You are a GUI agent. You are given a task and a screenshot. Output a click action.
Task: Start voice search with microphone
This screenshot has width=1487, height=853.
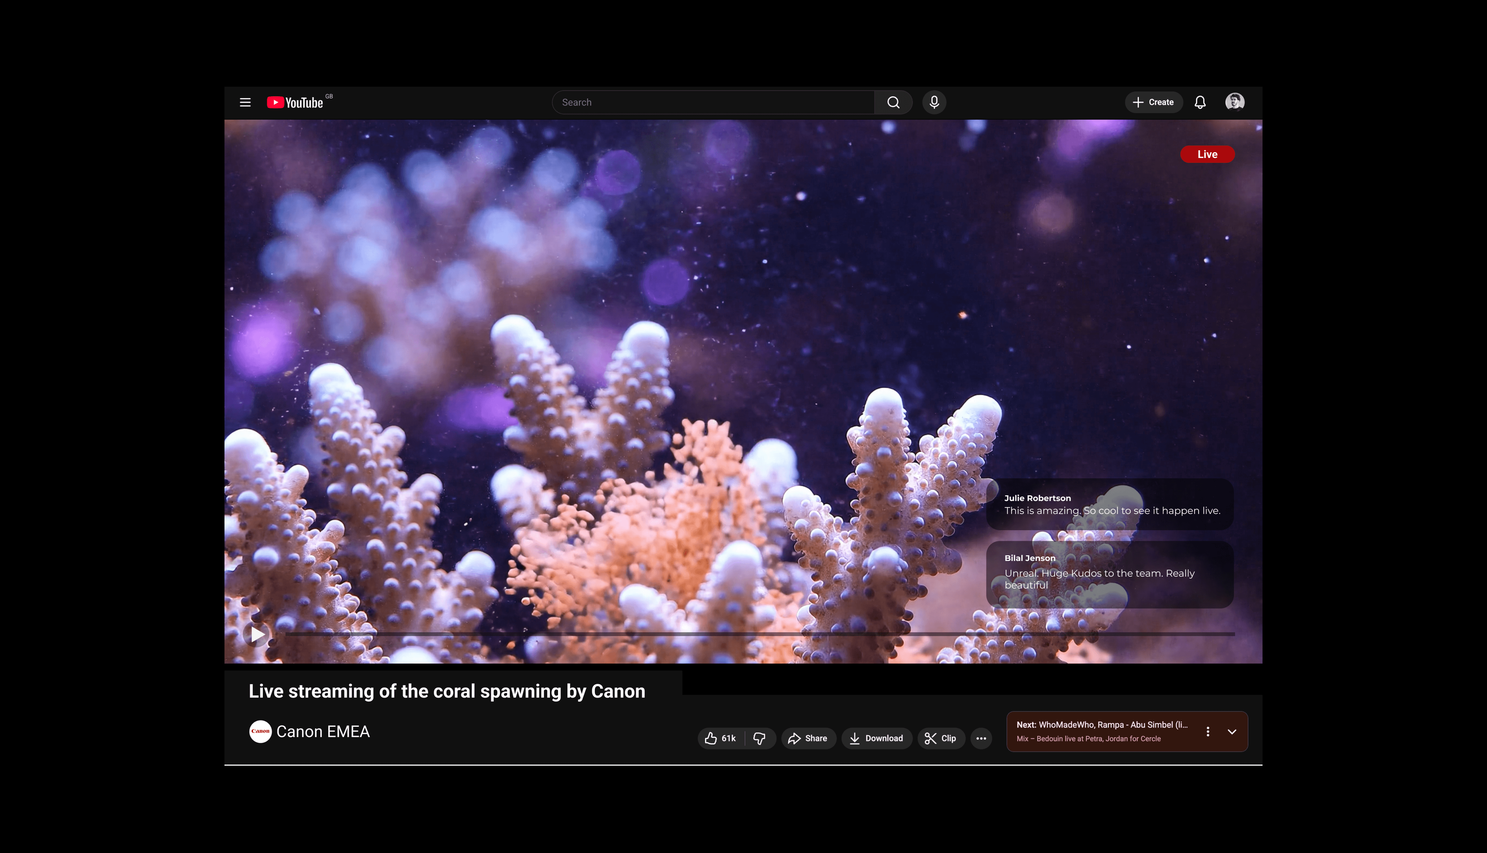click(x=934, y=102)
